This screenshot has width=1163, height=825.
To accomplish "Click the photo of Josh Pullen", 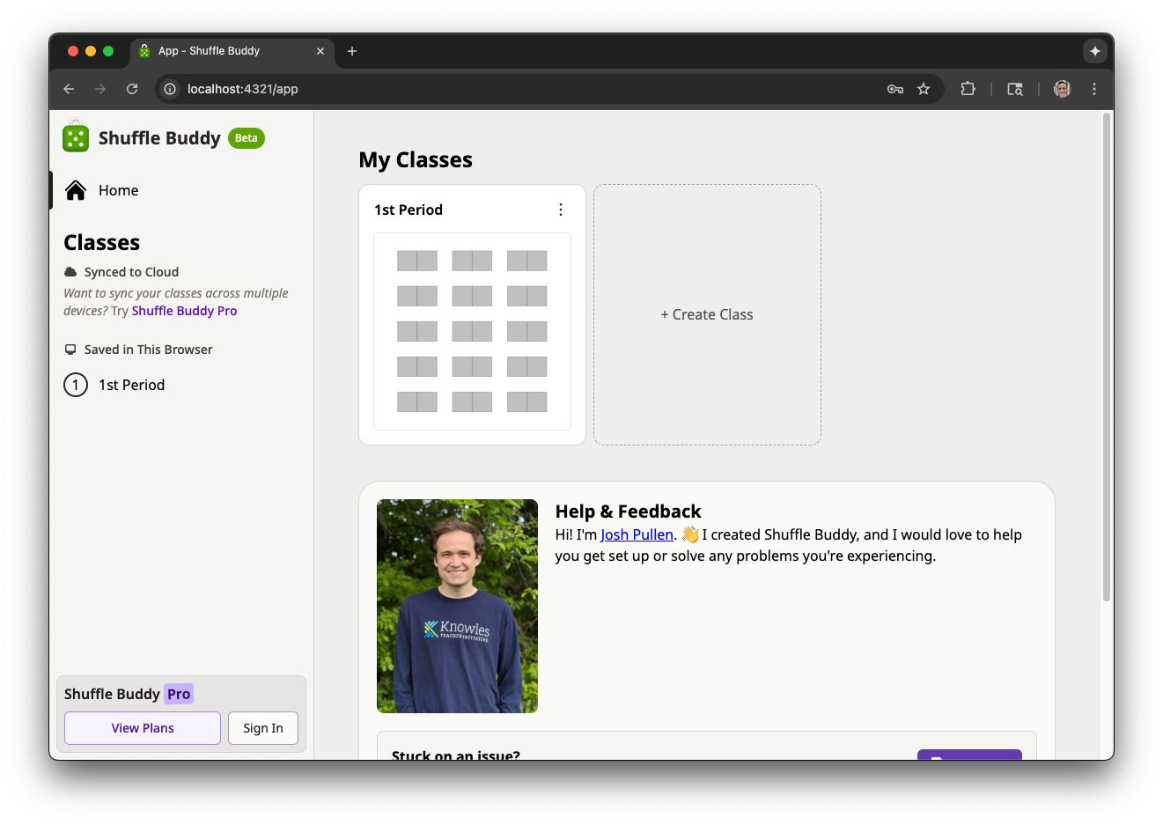I will (457, 606).
